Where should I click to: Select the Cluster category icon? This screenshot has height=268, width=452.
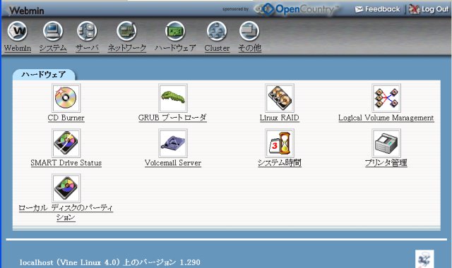point(217,31)
